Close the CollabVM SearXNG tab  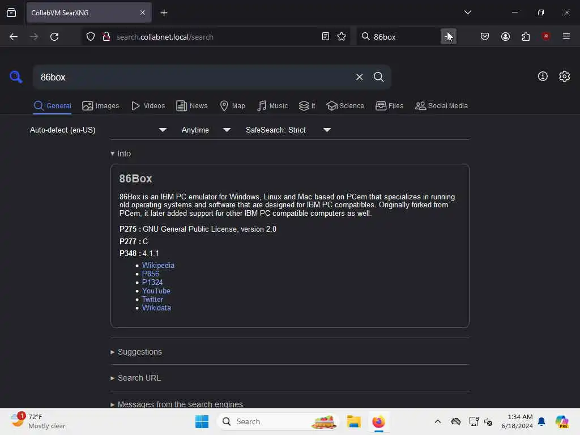pyautogui.click(x=142, y=12)
